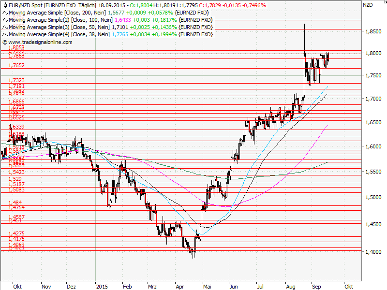Image resolution: width=387 pixels, height=290 pixels.
Task: Click the green 200-period moving average curve
Action: point(322,165)
